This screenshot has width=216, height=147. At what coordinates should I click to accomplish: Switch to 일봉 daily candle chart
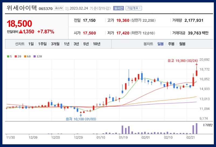click(x=161, y=44)
